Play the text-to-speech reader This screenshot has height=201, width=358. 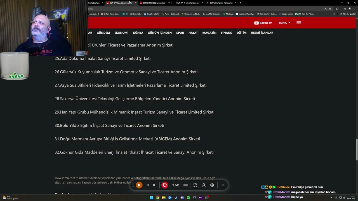(139, 185)
